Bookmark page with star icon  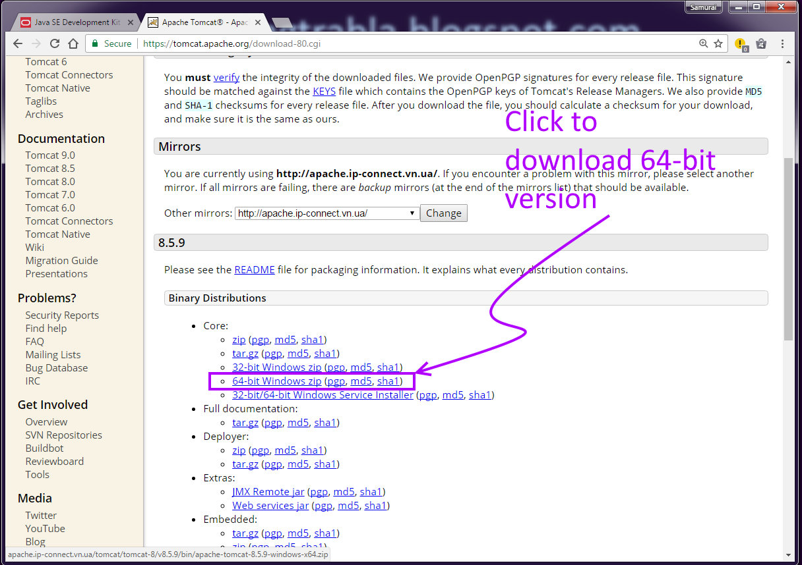point(718,43)
